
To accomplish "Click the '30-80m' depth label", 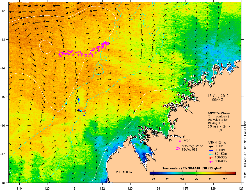I will [220, 150].
